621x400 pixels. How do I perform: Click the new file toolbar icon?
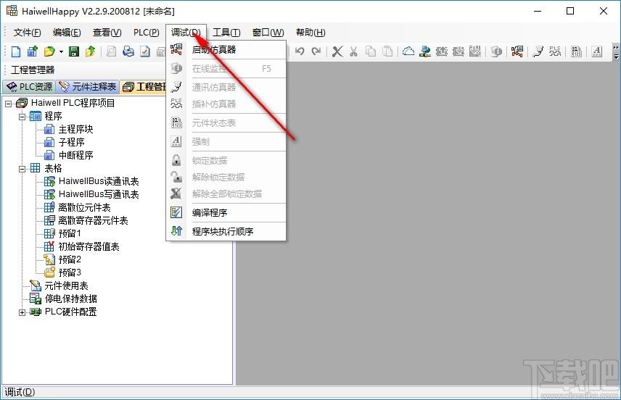16,51
